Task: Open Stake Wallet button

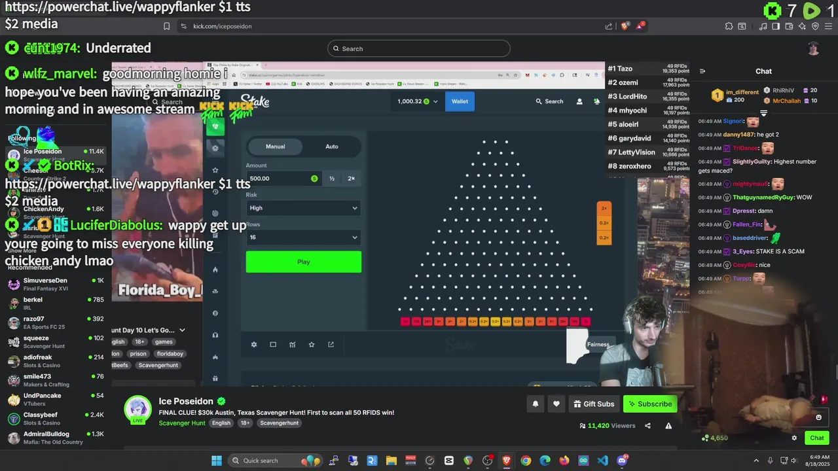Action: 460,101
